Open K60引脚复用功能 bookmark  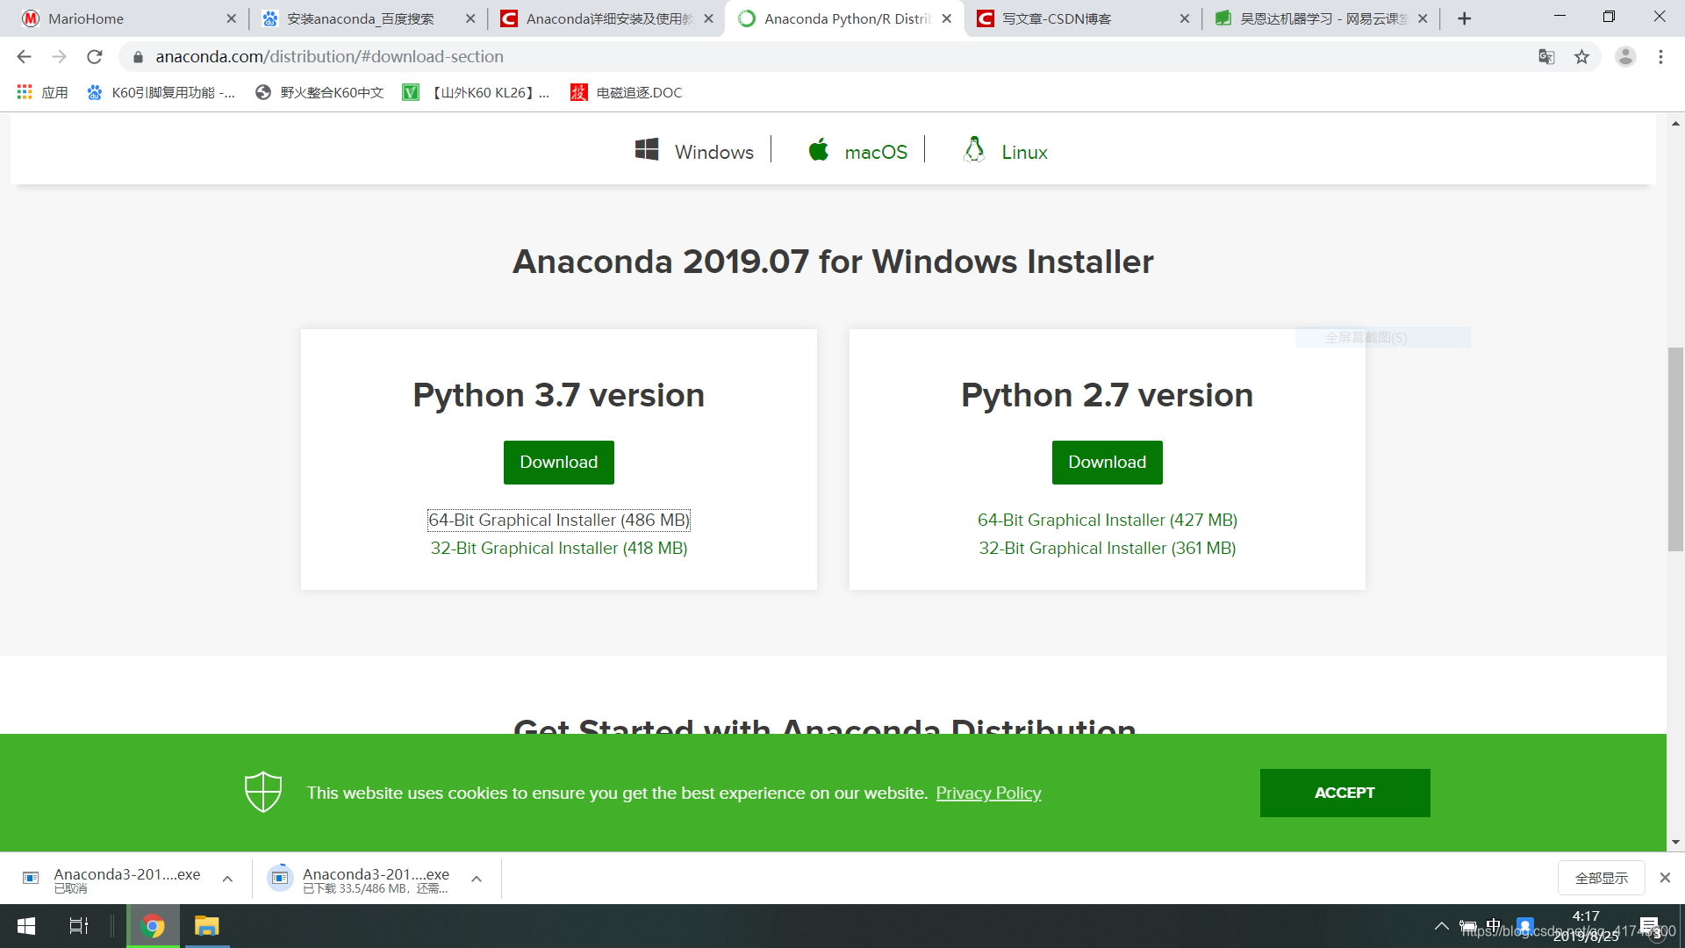click(x=161, y=92)
